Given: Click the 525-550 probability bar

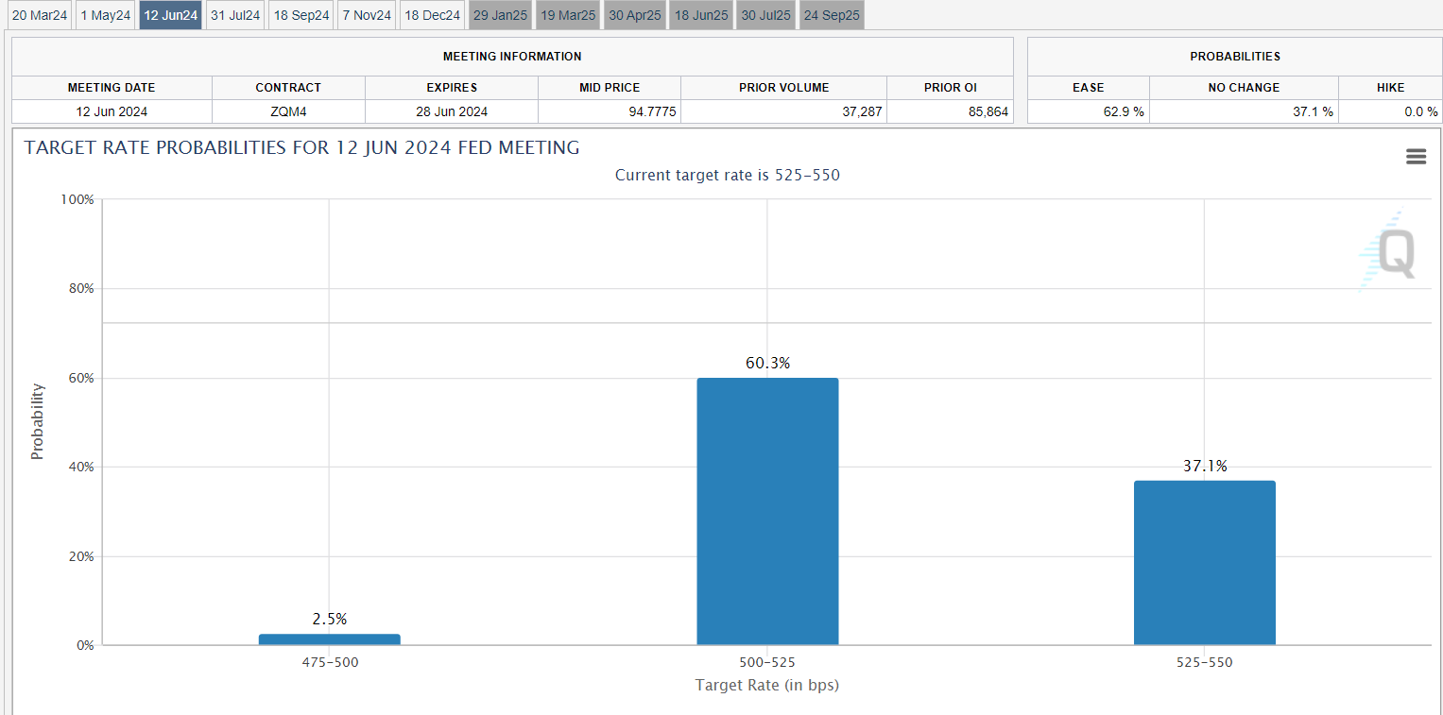Looking at the screenshot, I should (x=1205, y=563).
